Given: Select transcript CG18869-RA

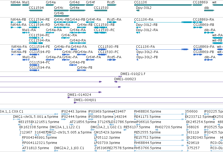Looking at the screenshot, I should click(198, 22).
